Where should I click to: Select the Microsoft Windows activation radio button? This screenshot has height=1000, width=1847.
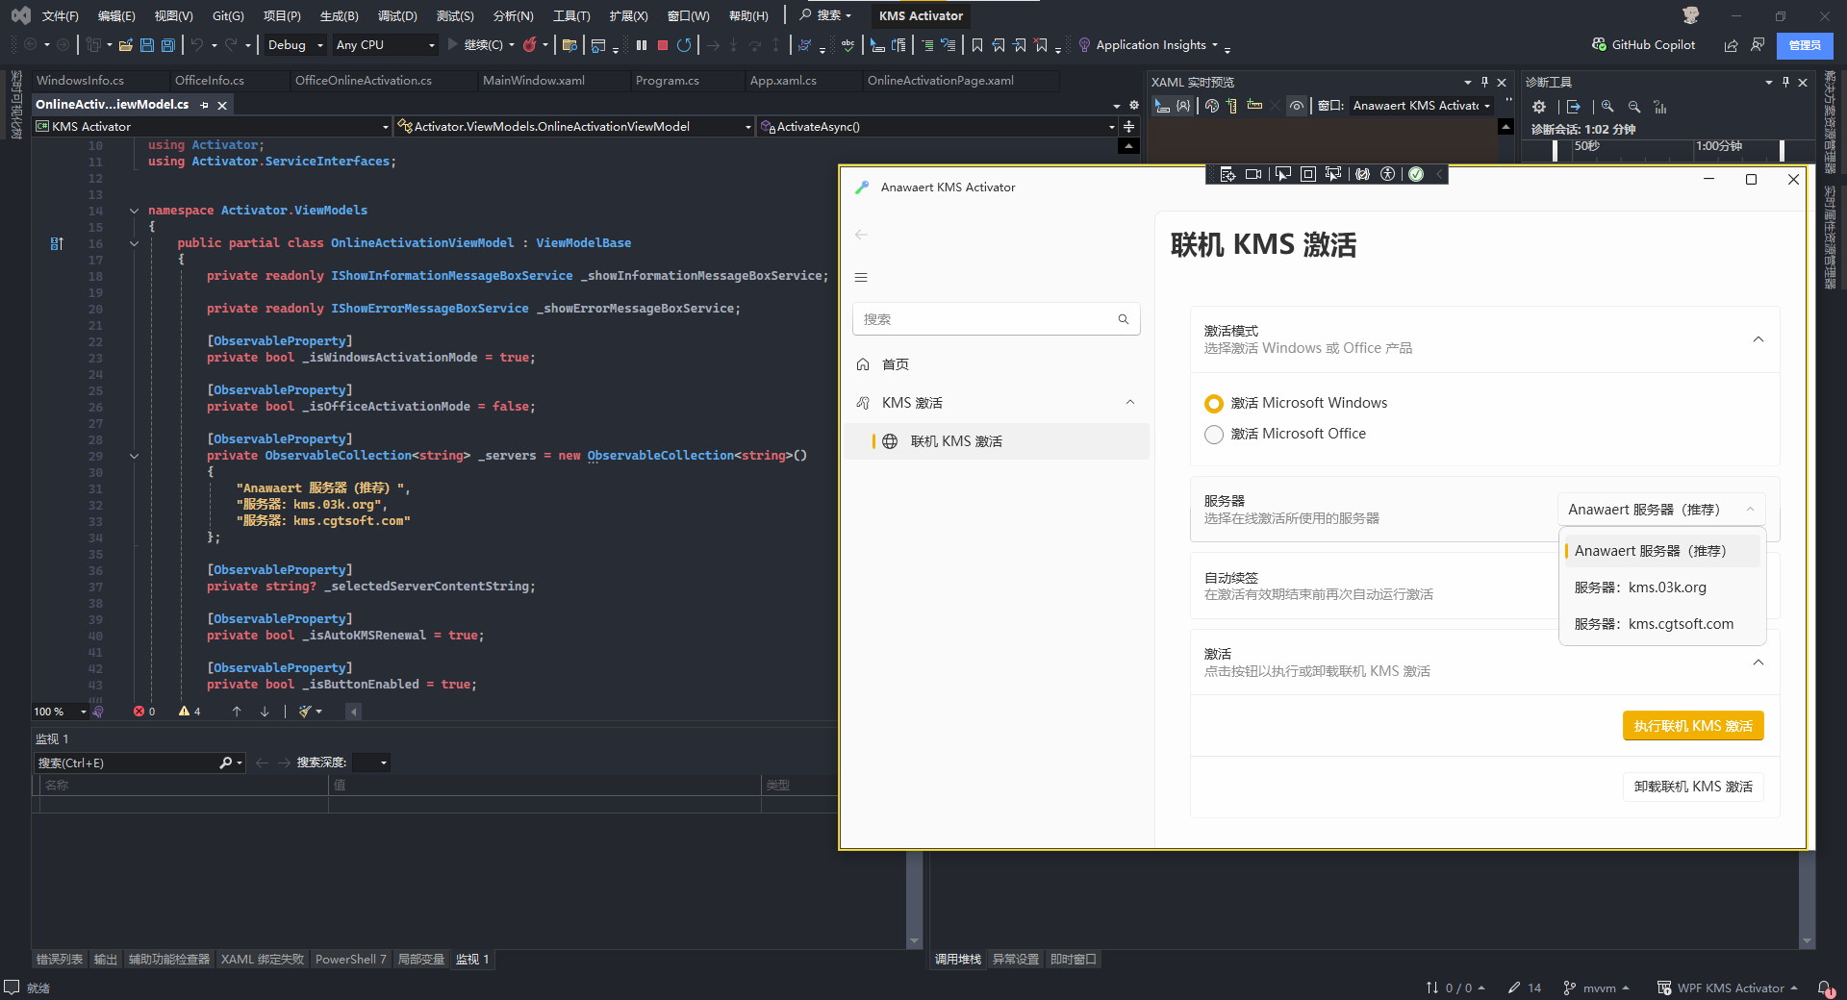tap(1214, 404)
